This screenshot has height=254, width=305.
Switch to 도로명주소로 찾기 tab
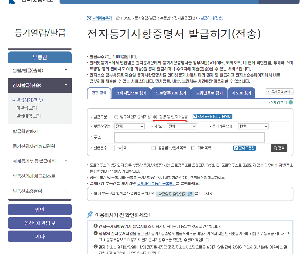[171, 93]
